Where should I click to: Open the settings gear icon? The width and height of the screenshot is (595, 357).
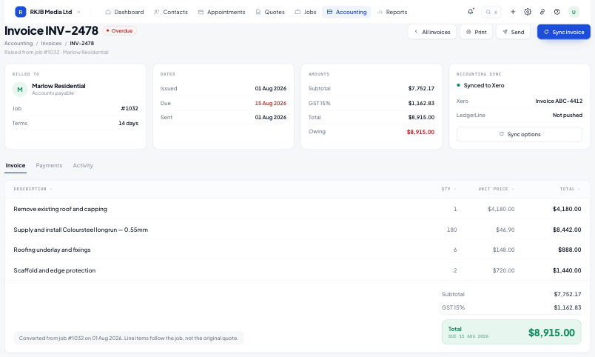528,12
